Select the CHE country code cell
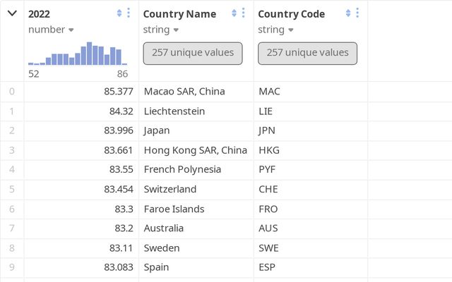The width and height of the screenshot is (452, 282). click(x=311, y=190)
